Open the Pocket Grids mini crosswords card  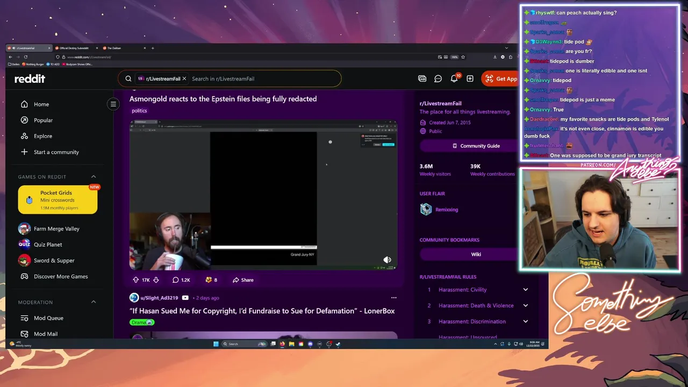tap(58, 199)
